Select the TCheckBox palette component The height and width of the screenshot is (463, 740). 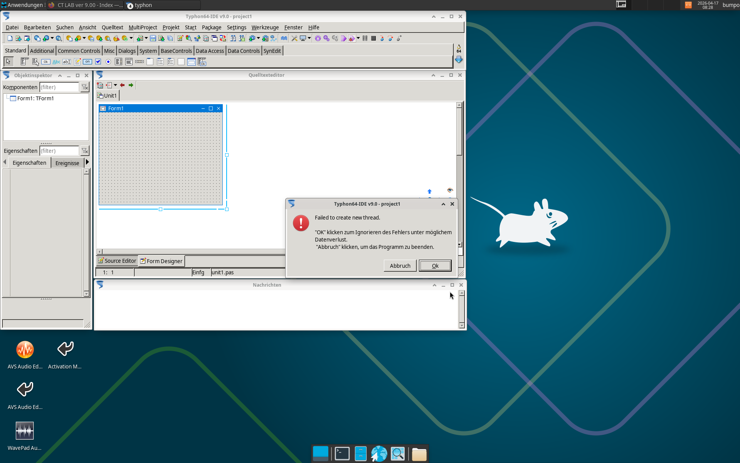click(98, 62)
